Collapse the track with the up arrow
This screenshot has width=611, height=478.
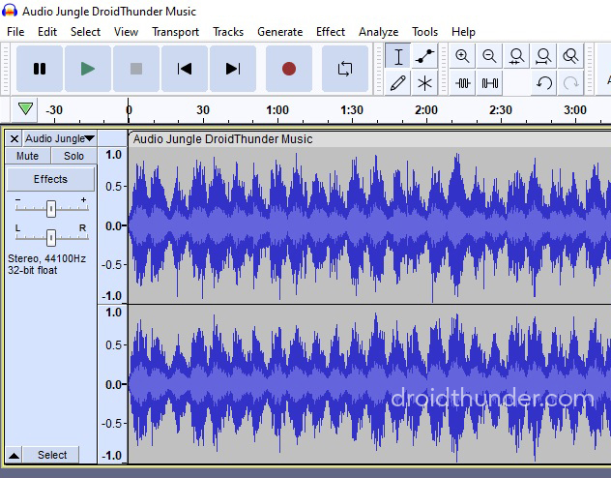[x=14, y=455]
